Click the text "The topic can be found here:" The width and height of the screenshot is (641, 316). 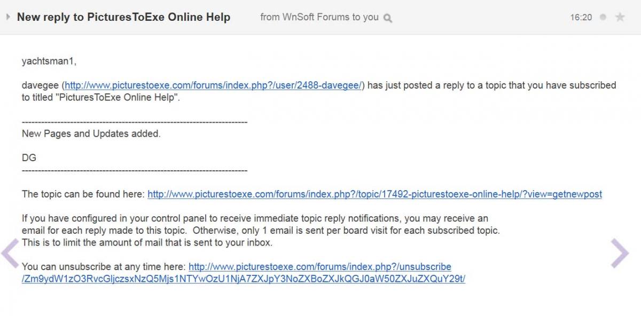[83, 194]
